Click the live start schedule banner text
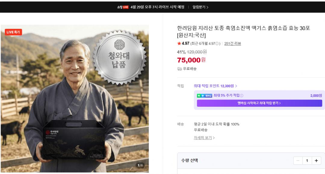 [x=157, y=7]
